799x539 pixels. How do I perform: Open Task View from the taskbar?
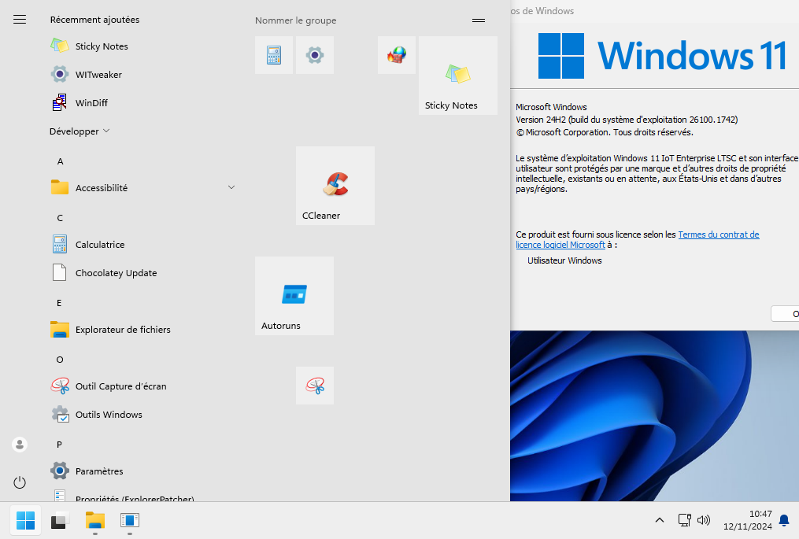(x=60, y=520)
